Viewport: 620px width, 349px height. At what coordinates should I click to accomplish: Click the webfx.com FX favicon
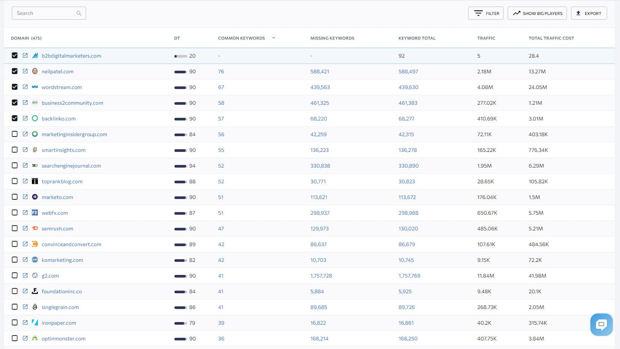coord(35,212)
